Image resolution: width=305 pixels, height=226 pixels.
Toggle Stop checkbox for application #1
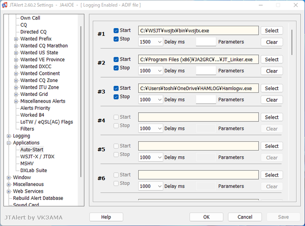116,39
